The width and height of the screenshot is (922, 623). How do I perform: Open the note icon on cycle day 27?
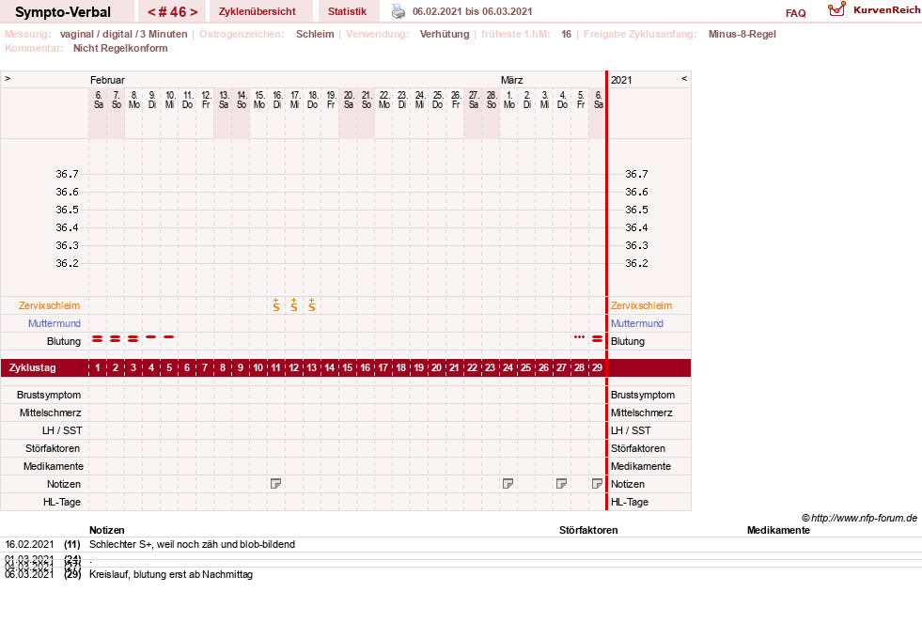tap(561, 484)
